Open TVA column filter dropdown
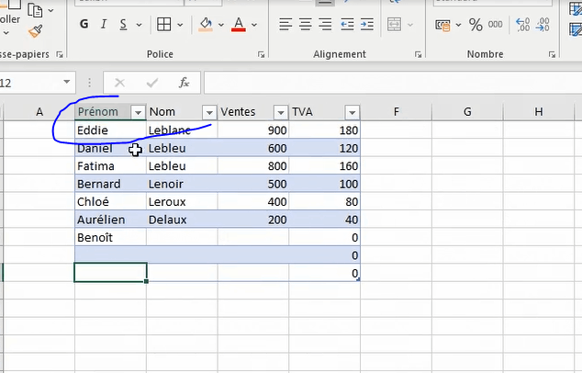Image resolution: width=582 pixels, height=373 pixels. (x=352, y=112)
